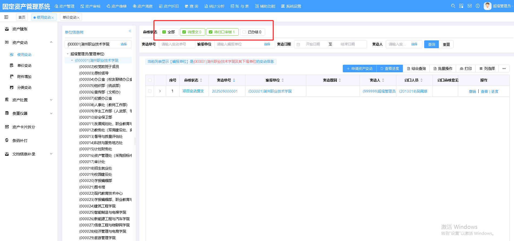Click the 查询 button

point(431,44)
